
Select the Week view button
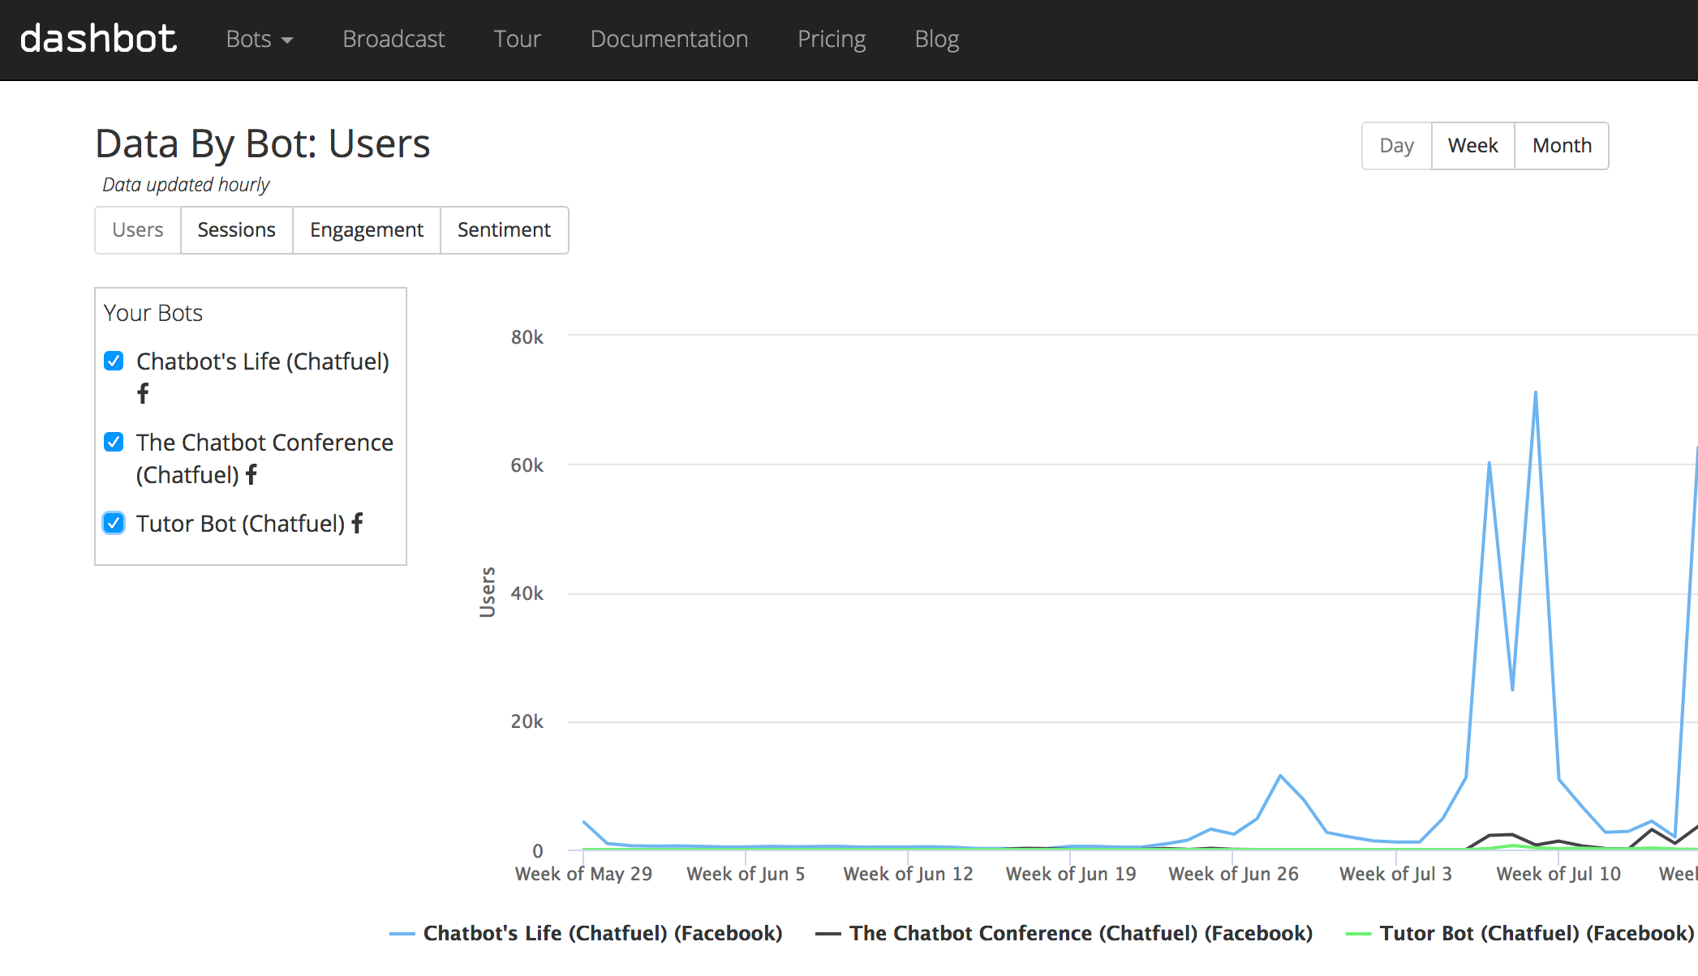tap(1472, 146)
